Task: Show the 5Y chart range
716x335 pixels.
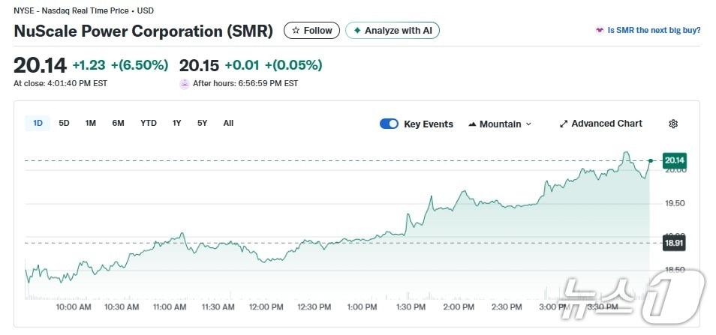Action: point(202,123)
